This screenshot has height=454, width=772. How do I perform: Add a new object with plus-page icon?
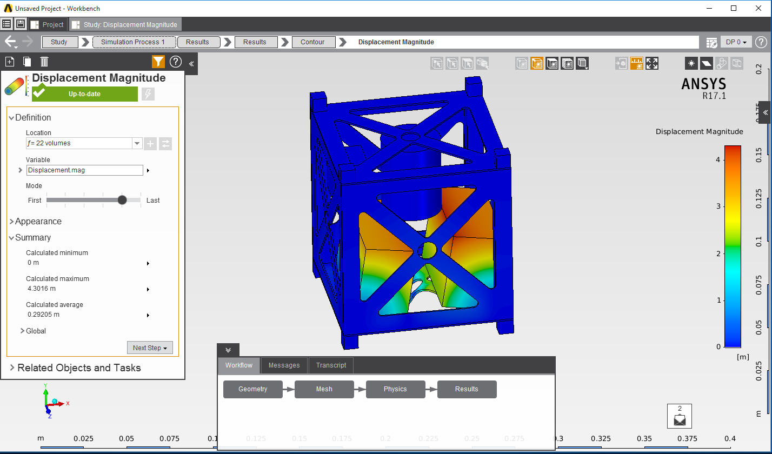(9, 62)
